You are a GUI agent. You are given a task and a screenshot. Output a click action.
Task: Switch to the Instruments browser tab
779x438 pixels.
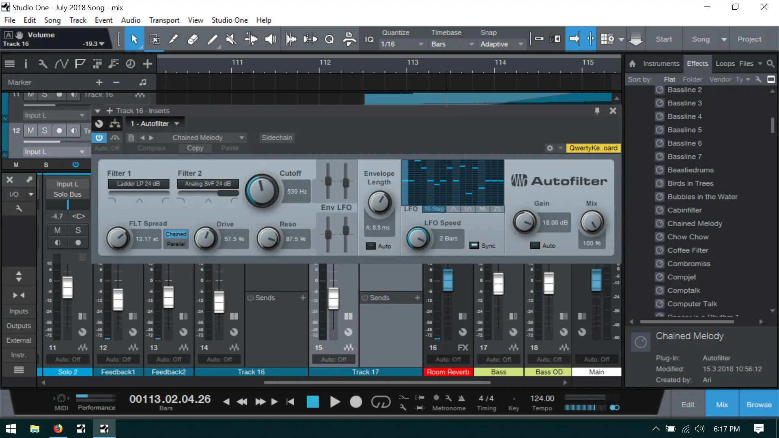click(661, 64)
